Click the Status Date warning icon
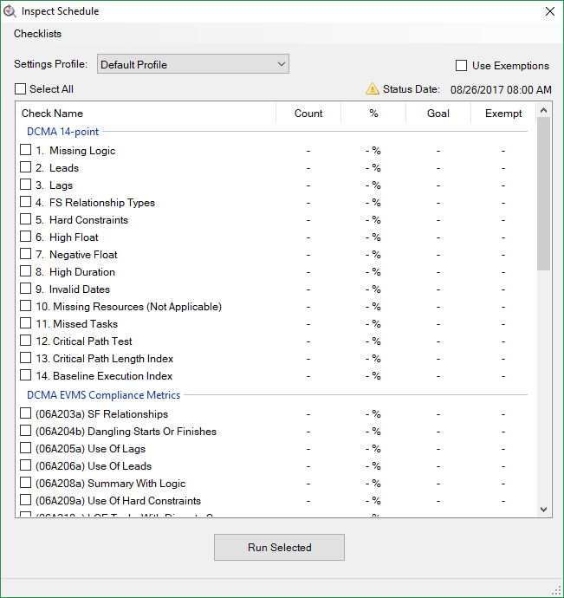This screenshot has width=564, height=598. [372, 88]
